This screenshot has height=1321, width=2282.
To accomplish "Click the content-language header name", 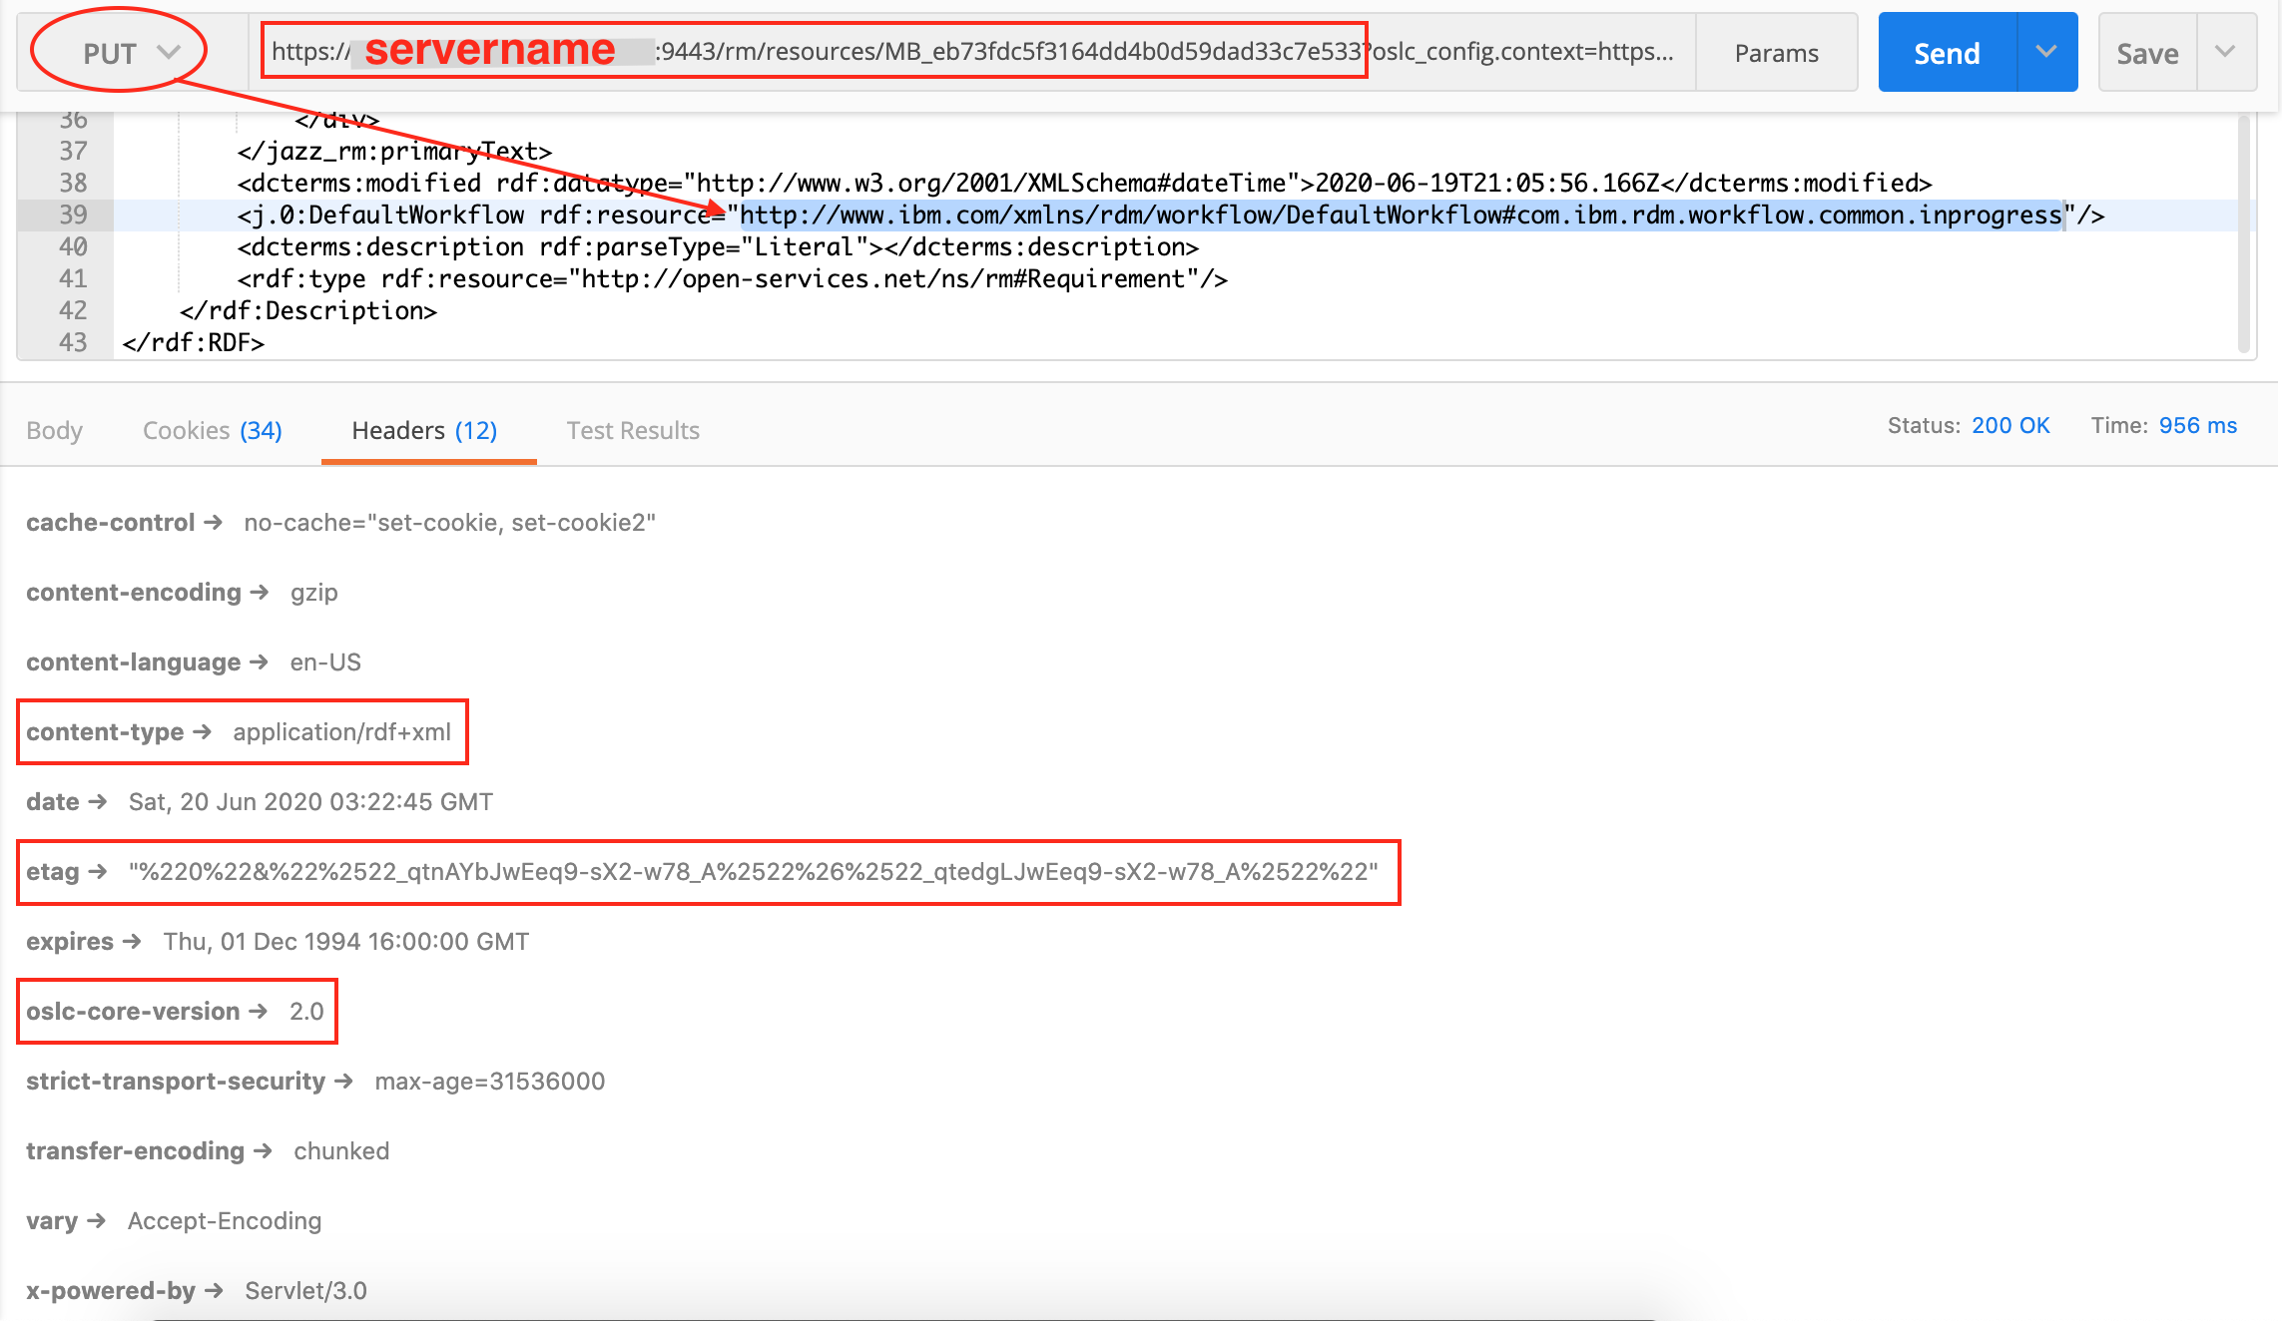I will (133, 662).
